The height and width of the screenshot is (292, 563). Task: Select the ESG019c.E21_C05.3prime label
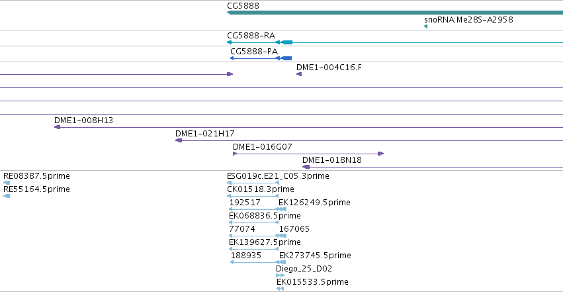[x=278, y=176]
